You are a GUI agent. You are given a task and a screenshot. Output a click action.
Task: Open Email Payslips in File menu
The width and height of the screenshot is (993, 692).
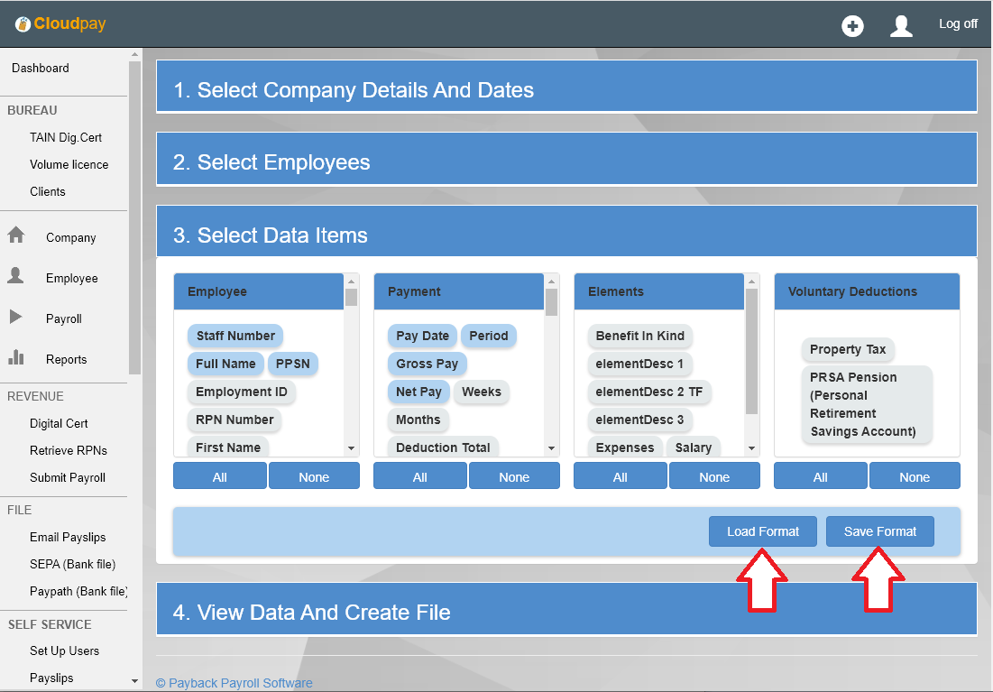(x=68, y=537)
